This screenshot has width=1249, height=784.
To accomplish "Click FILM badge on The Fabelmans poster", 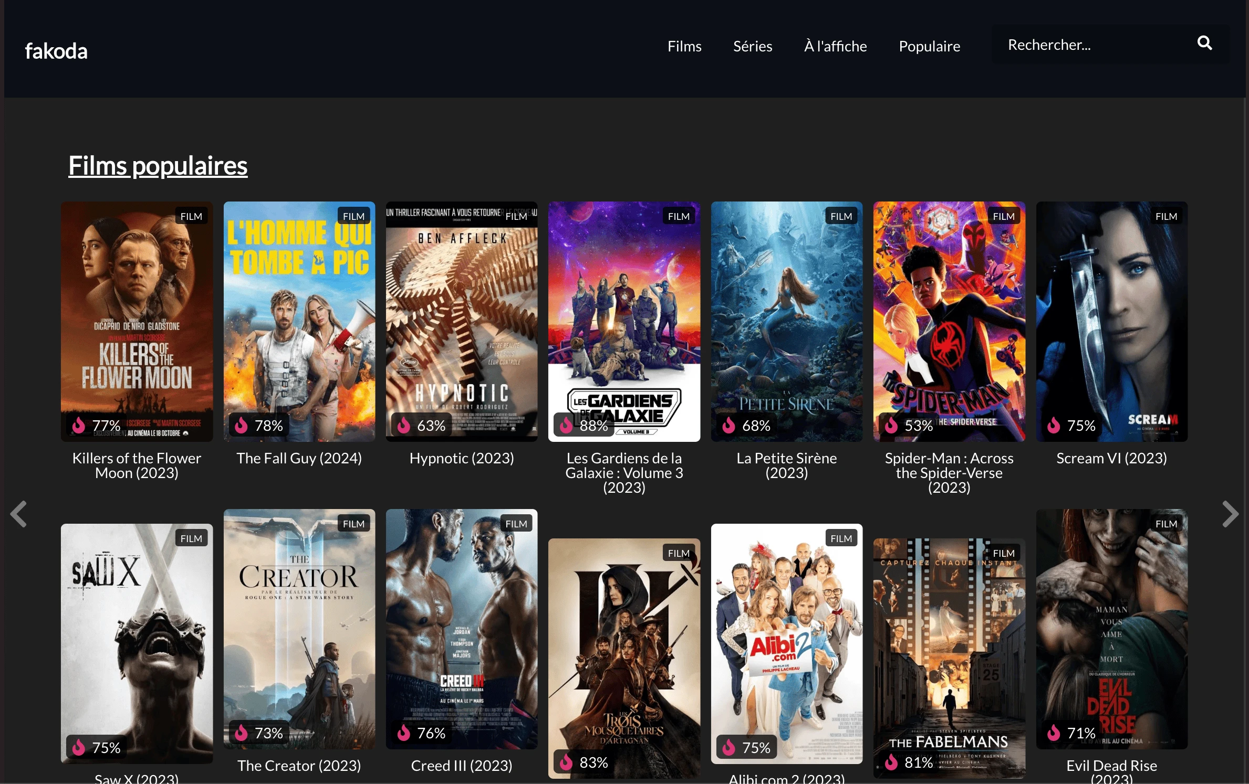I will (1004, 553).
